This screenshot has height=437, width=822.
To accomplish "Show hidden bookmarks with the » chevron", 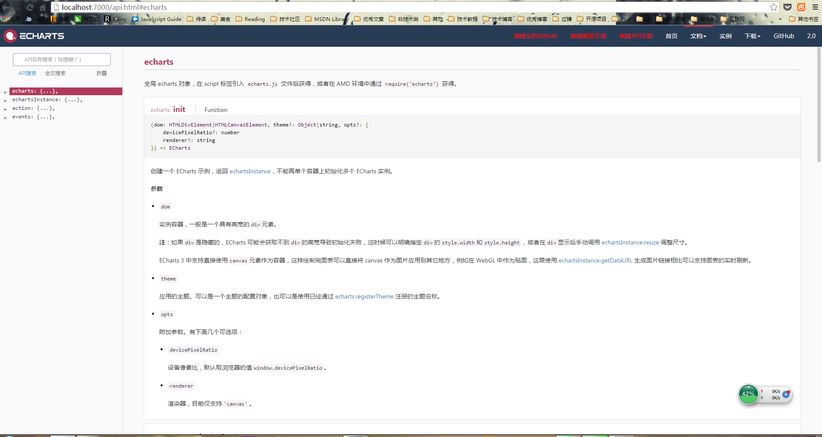I will (x=780, y=19).
